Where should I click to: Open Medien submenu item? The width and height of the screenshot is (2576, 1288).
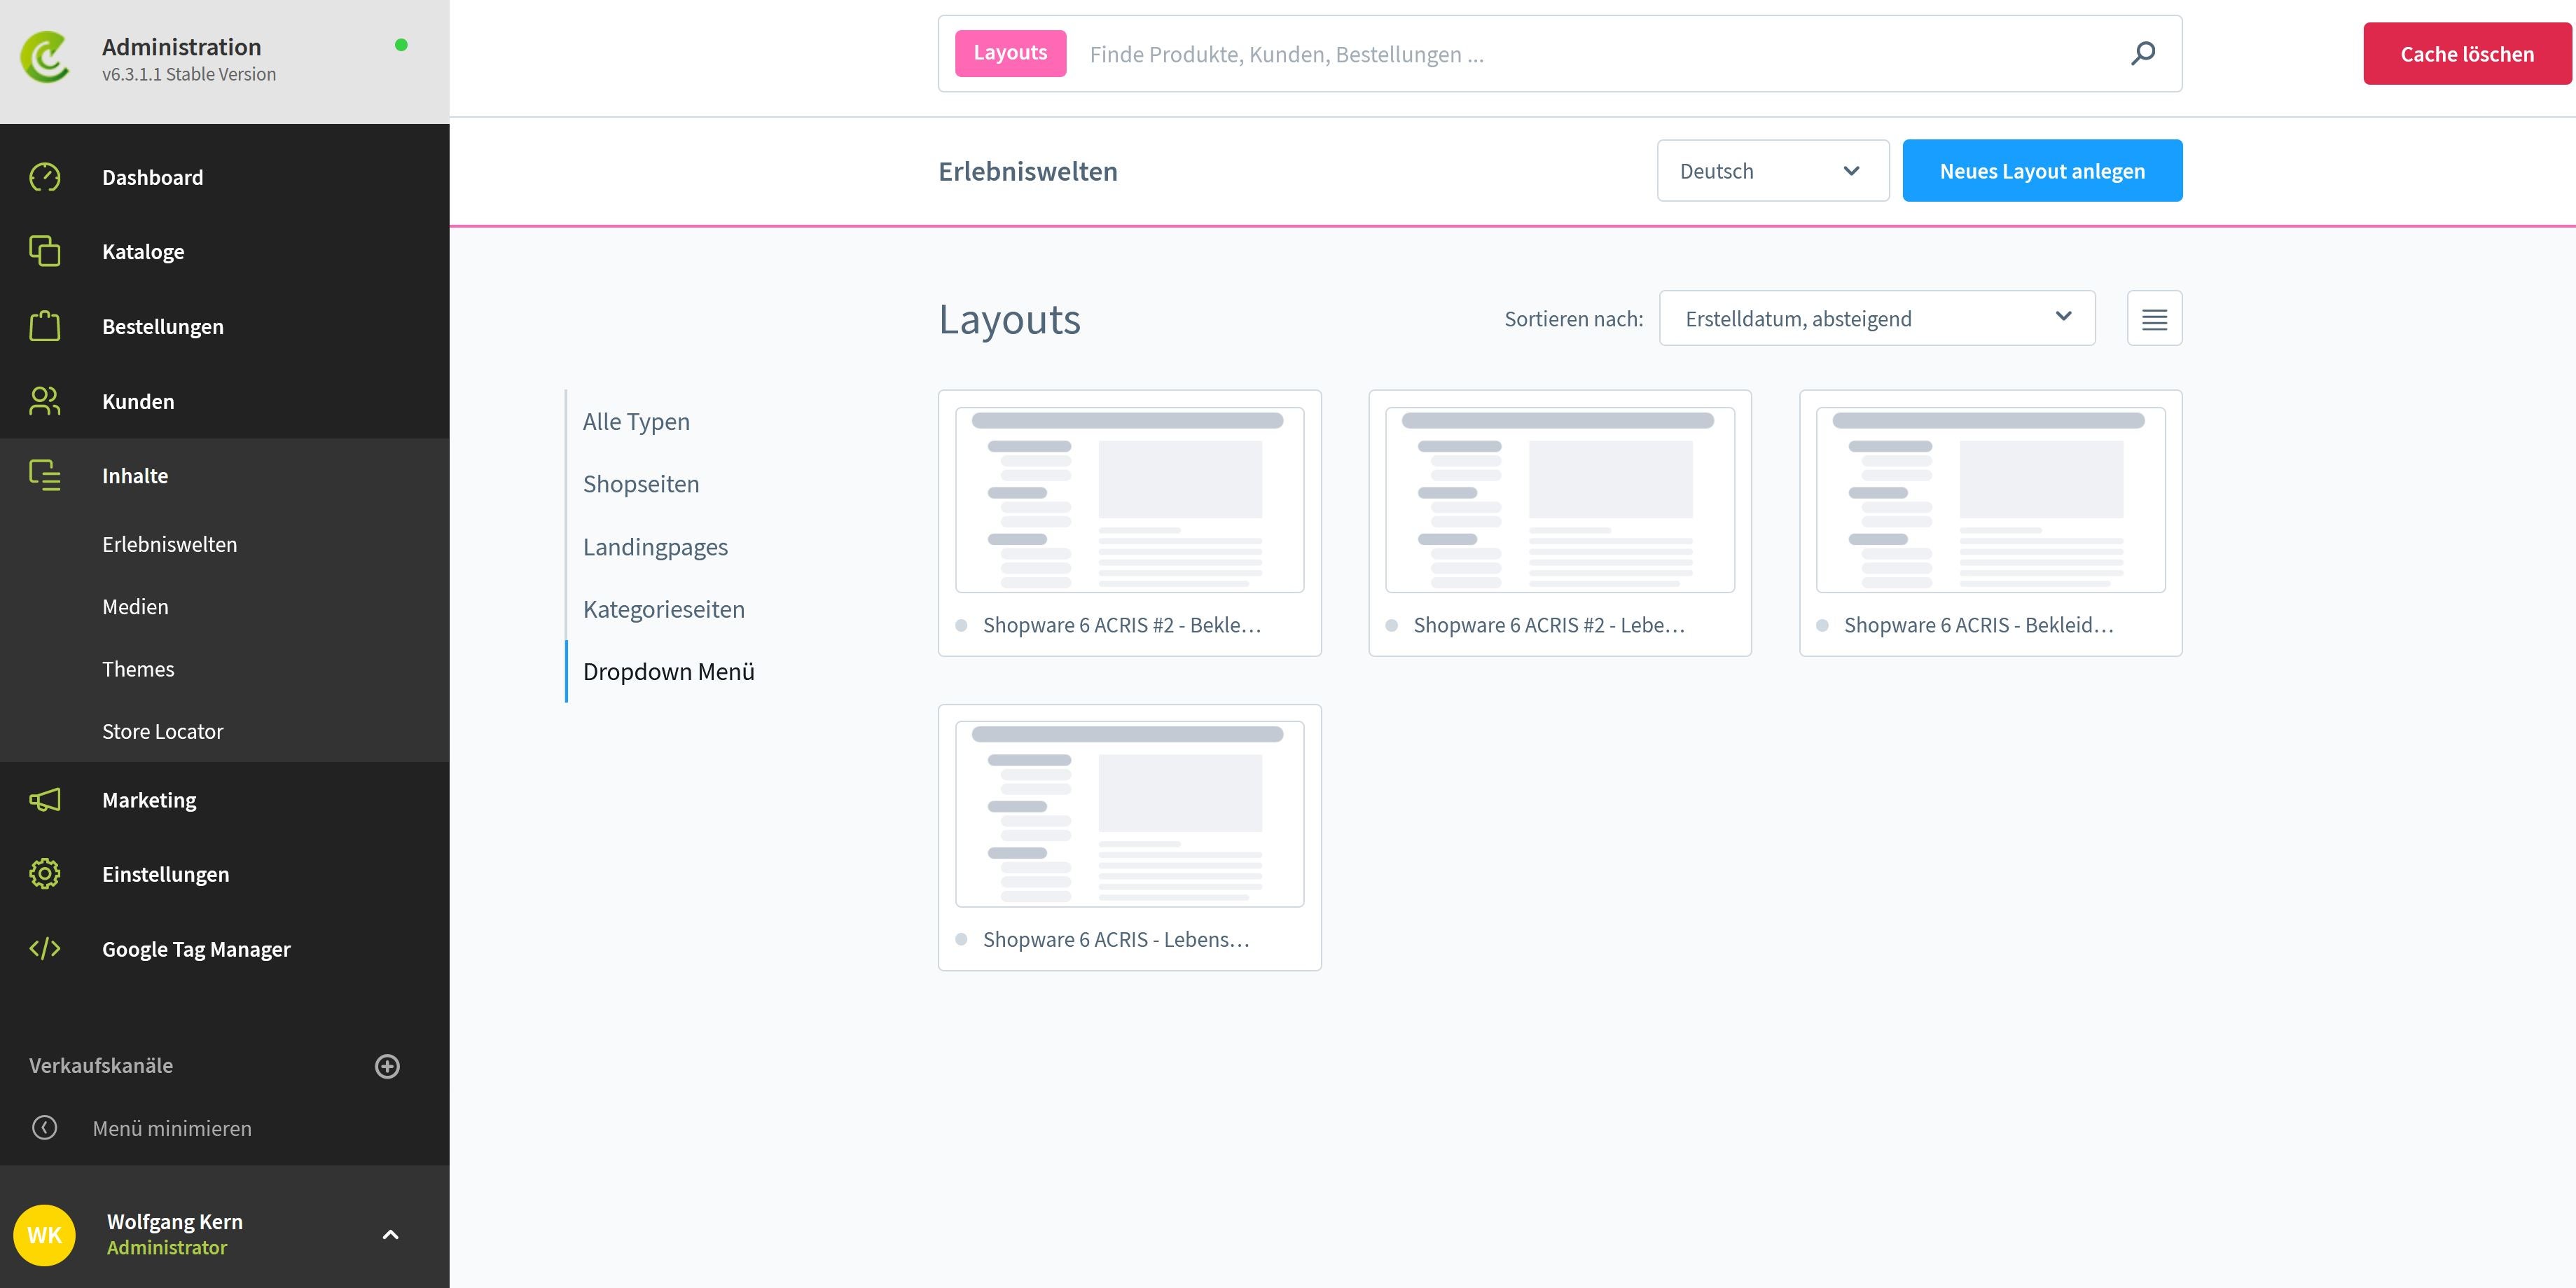(x=135, y=607)
